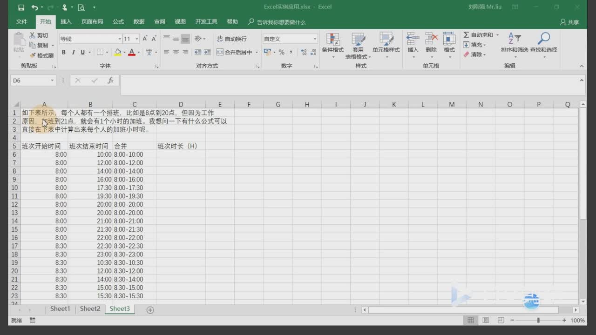The height and width of the screenshot is (335, 596).
Task: Toggle Bold formatting
Action: coord(64,52)
